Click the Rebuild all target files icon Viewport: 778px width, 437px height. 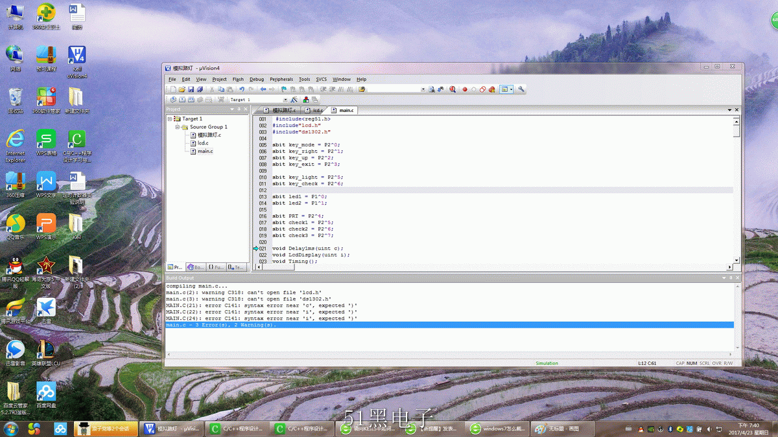pos(191,100)
